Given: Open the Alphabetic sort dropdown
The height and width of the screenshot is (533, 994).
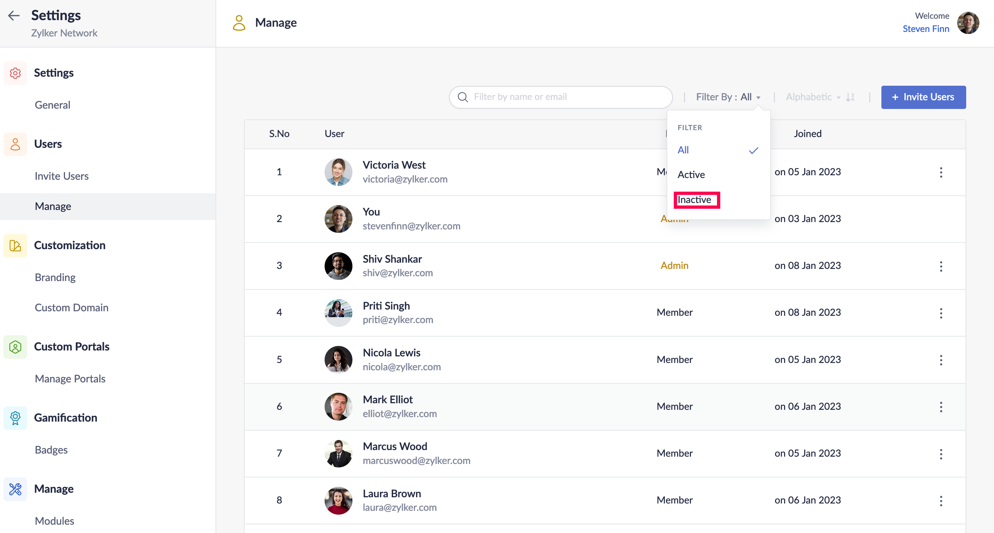Looking at the screenshot, I should [812, 97].
